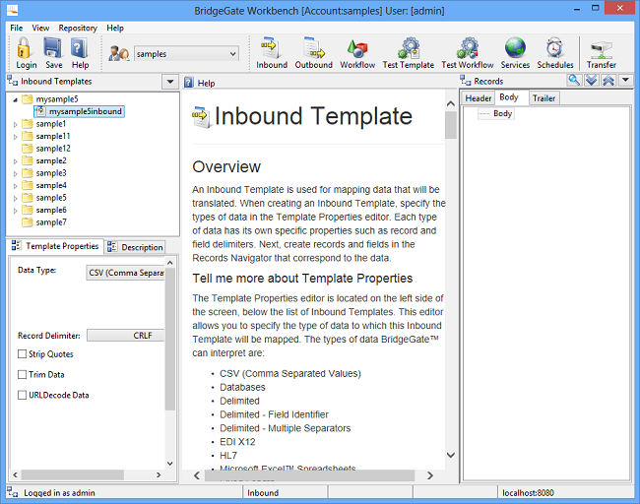Expand the sample11 folder
This screenshot has height=504, width=640.
coord(15,137)
